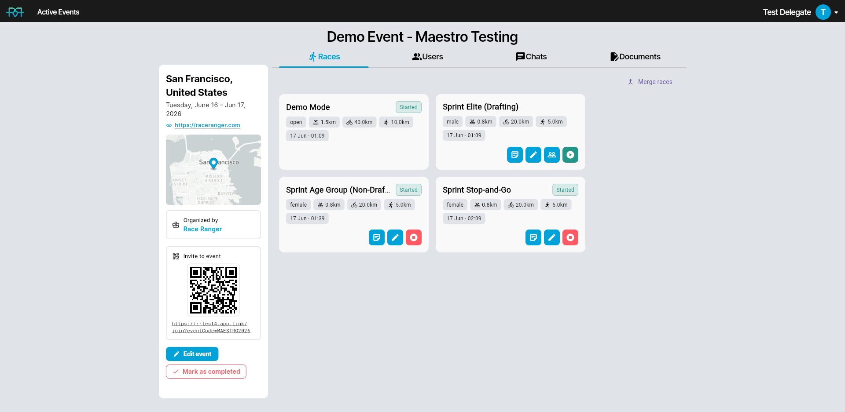This screenshot has height=412, width=845.
Task: Open the rrtest4.app.link join URL
Action: (211, 327)
